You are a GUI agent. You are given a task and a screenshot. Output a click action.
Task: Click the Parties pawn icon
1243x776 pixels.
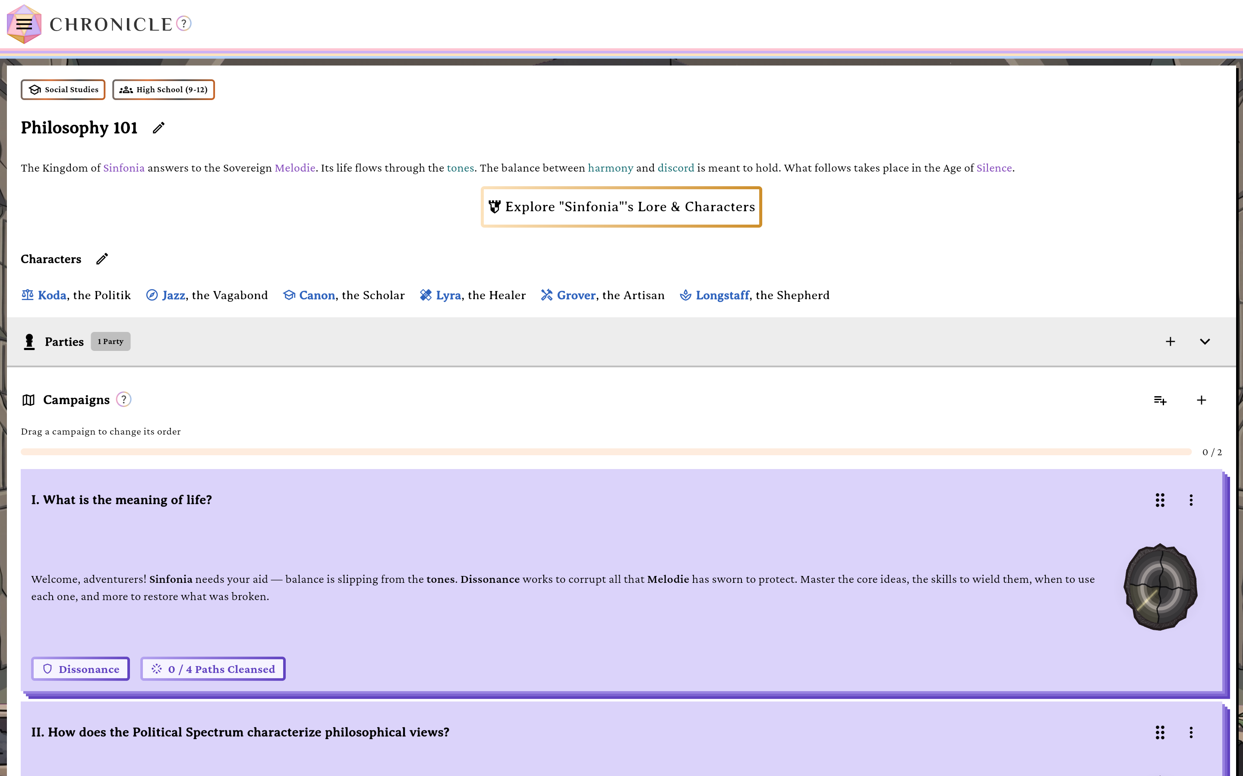(29, 342)
